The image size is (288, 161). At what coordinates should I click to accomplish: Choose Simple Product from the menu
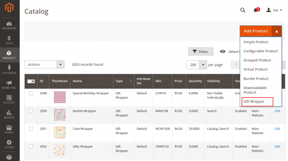point(256,42)
